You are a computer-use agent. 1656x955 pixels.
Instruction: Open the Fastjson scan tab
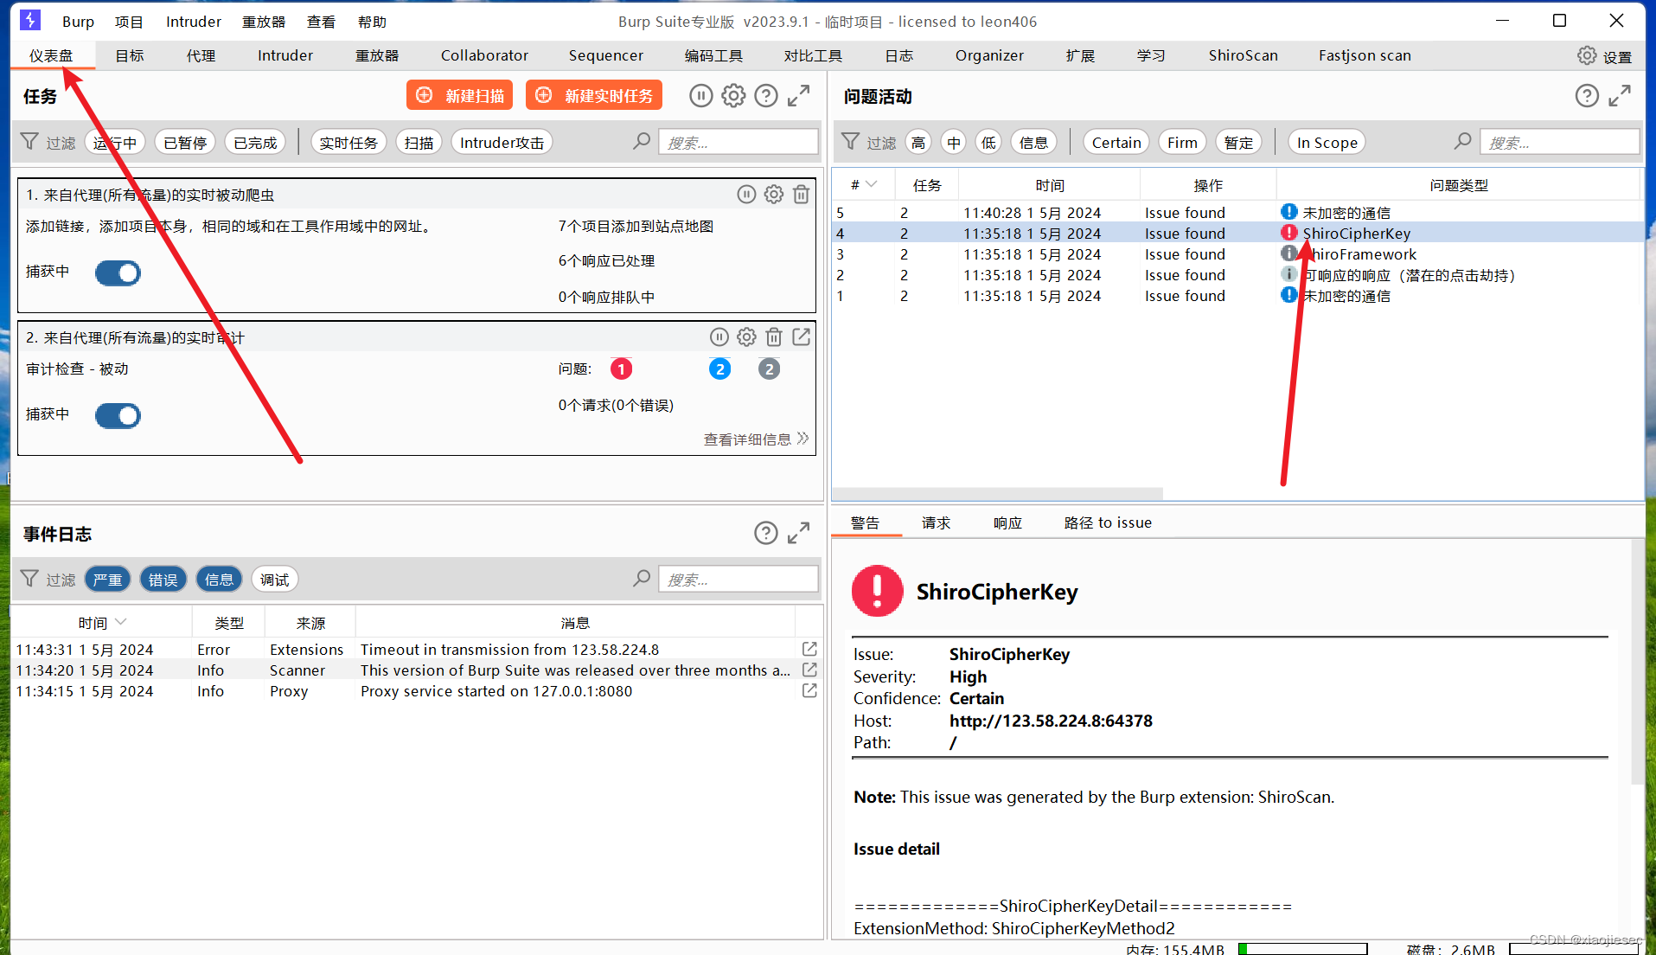click(x=1365, y=55)
